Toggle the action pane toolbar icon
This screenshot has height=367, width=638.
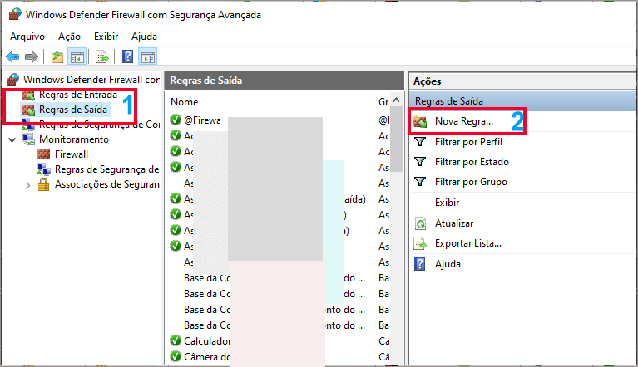point(148,56)
